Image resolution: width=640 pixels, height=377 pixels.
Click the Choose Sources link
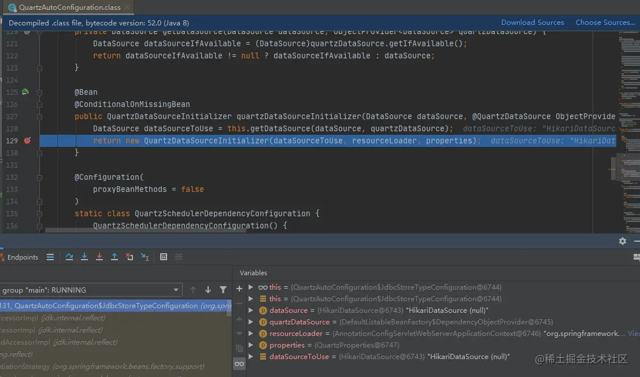click(x=605, y=23)
